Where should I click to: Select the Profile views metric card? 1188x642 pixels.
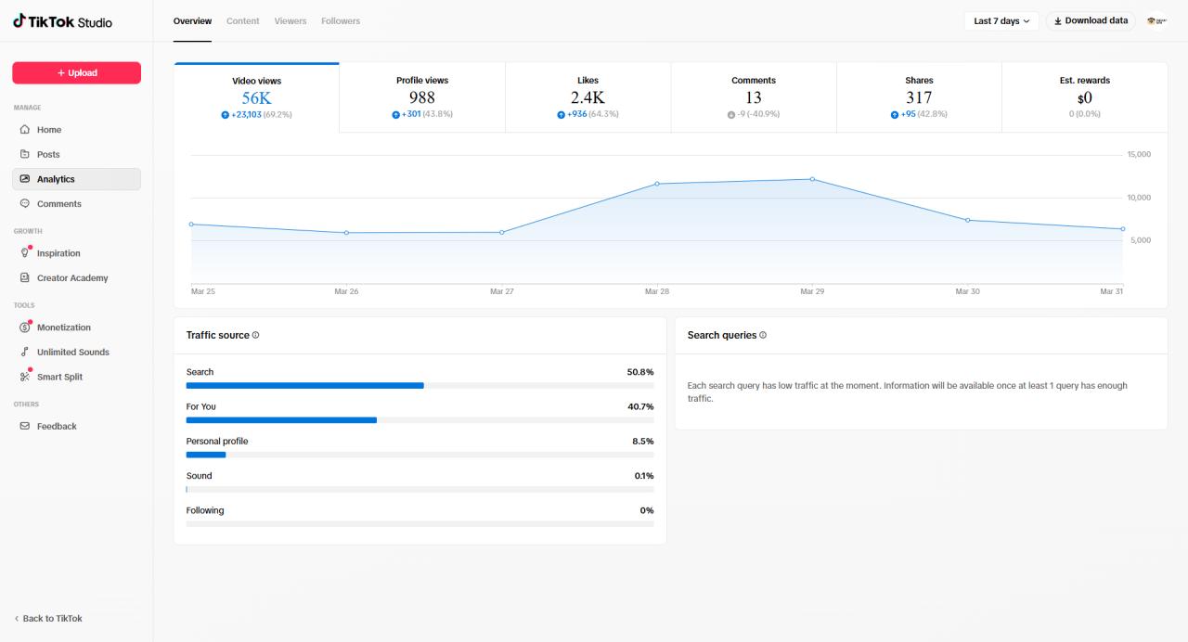tap(422, 97)
